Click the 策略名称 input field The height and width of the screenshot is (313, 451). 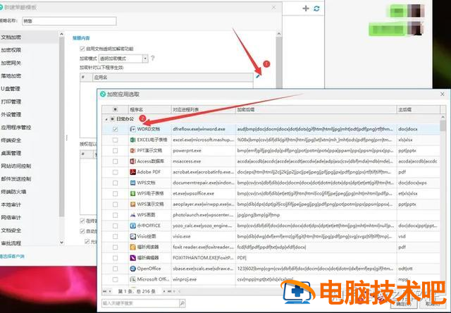[x=69, y=21]
